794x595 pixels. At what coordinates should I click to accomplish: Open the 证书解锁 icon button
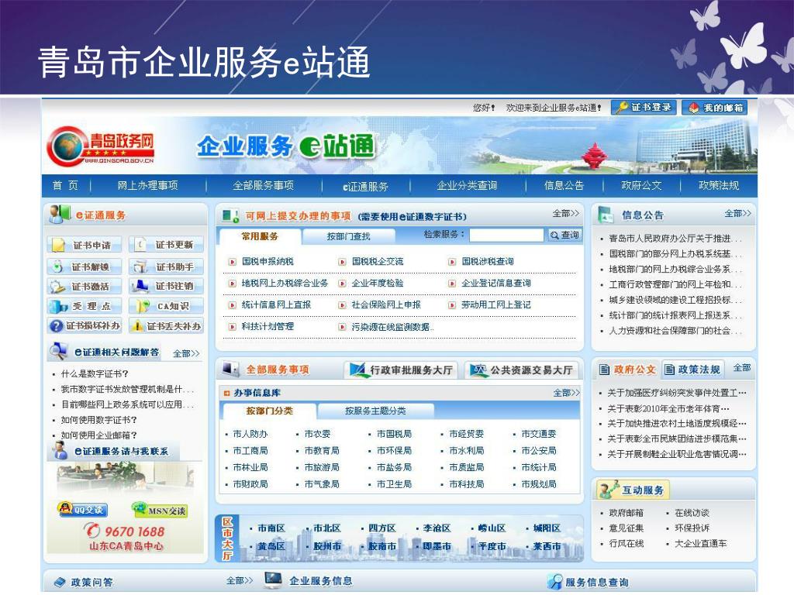tap(85, 267)
